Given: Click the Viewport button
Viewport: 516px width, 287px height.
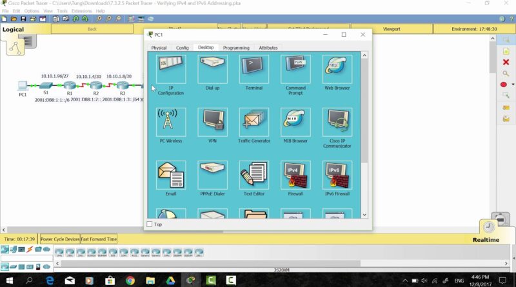Looking at the screenshot, I should point(392,29).
